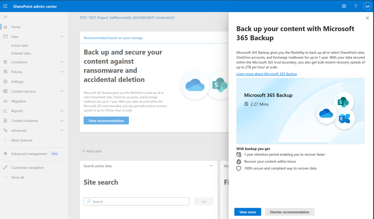Click the View more button
374x219 pixels.
coord(247,212)
